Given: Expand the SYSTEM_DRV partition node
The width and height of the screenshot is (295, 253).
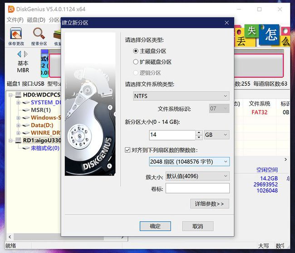Looking at the screenshot, I should (x=18, y=102).
